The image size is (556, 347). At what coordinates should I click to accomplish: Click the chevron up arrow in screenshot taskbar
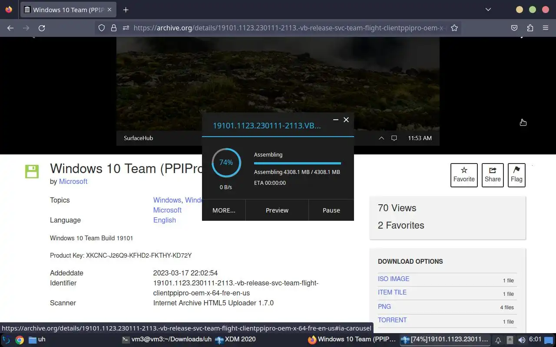tap(381, 138)
